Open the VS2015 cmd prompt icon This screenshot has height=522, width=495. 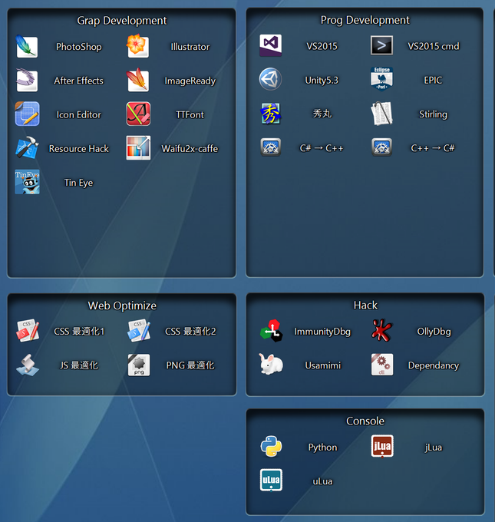tap(381, 45)
